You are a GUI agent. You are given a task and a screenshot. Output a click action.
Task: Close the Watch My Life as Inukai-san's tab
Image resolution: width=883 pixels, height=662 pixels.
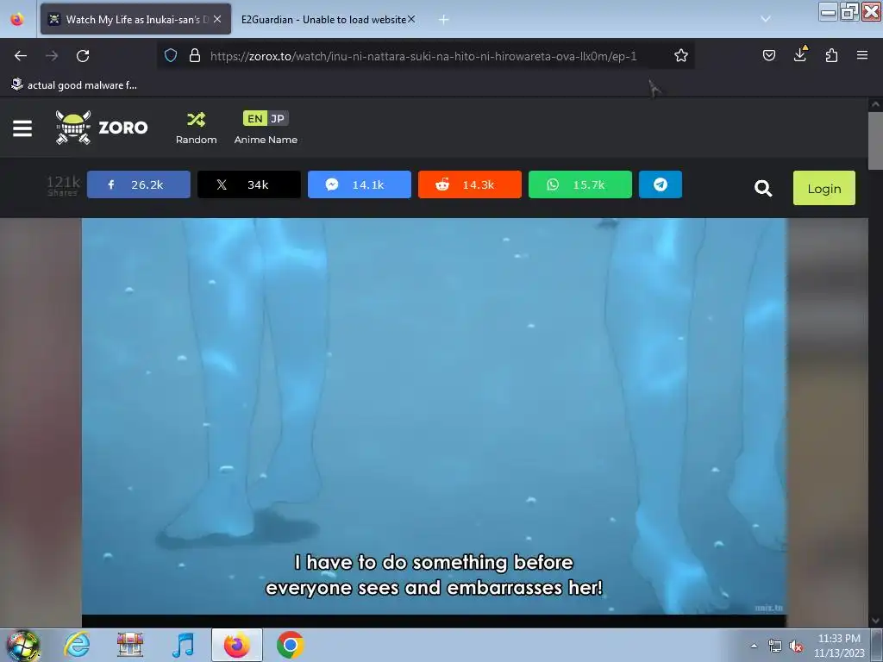coord(217,19)
